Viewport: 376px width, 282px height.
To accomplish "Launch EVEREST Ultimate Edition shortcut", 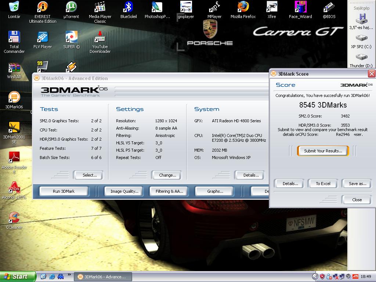I will (x=43, y=12).
